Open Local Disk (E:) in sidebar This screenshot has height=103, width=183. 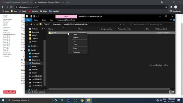coord(37,82)
